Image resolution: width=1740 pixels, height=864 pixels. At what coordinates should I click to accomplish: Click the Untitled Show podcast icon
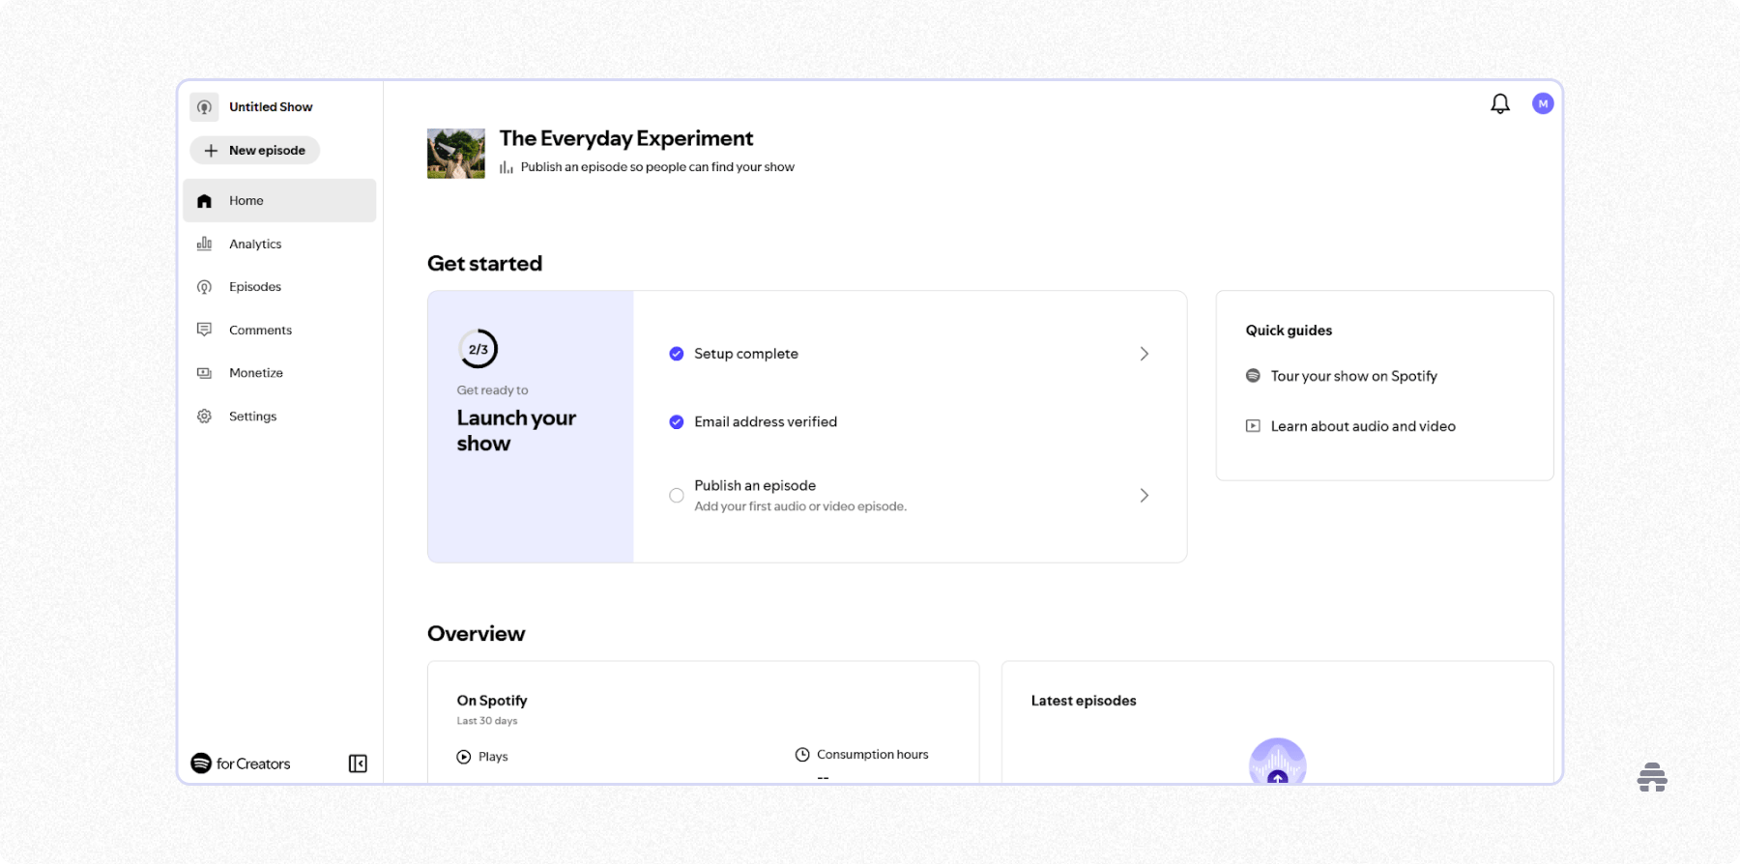(x=204, y=107)
